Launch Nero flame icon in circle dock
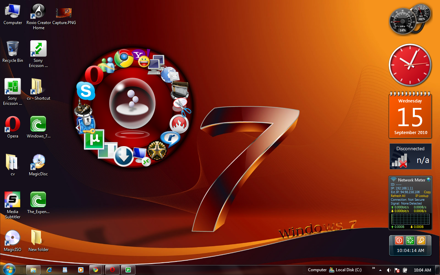This screenshot has height=275, width=440. (179, 124)
